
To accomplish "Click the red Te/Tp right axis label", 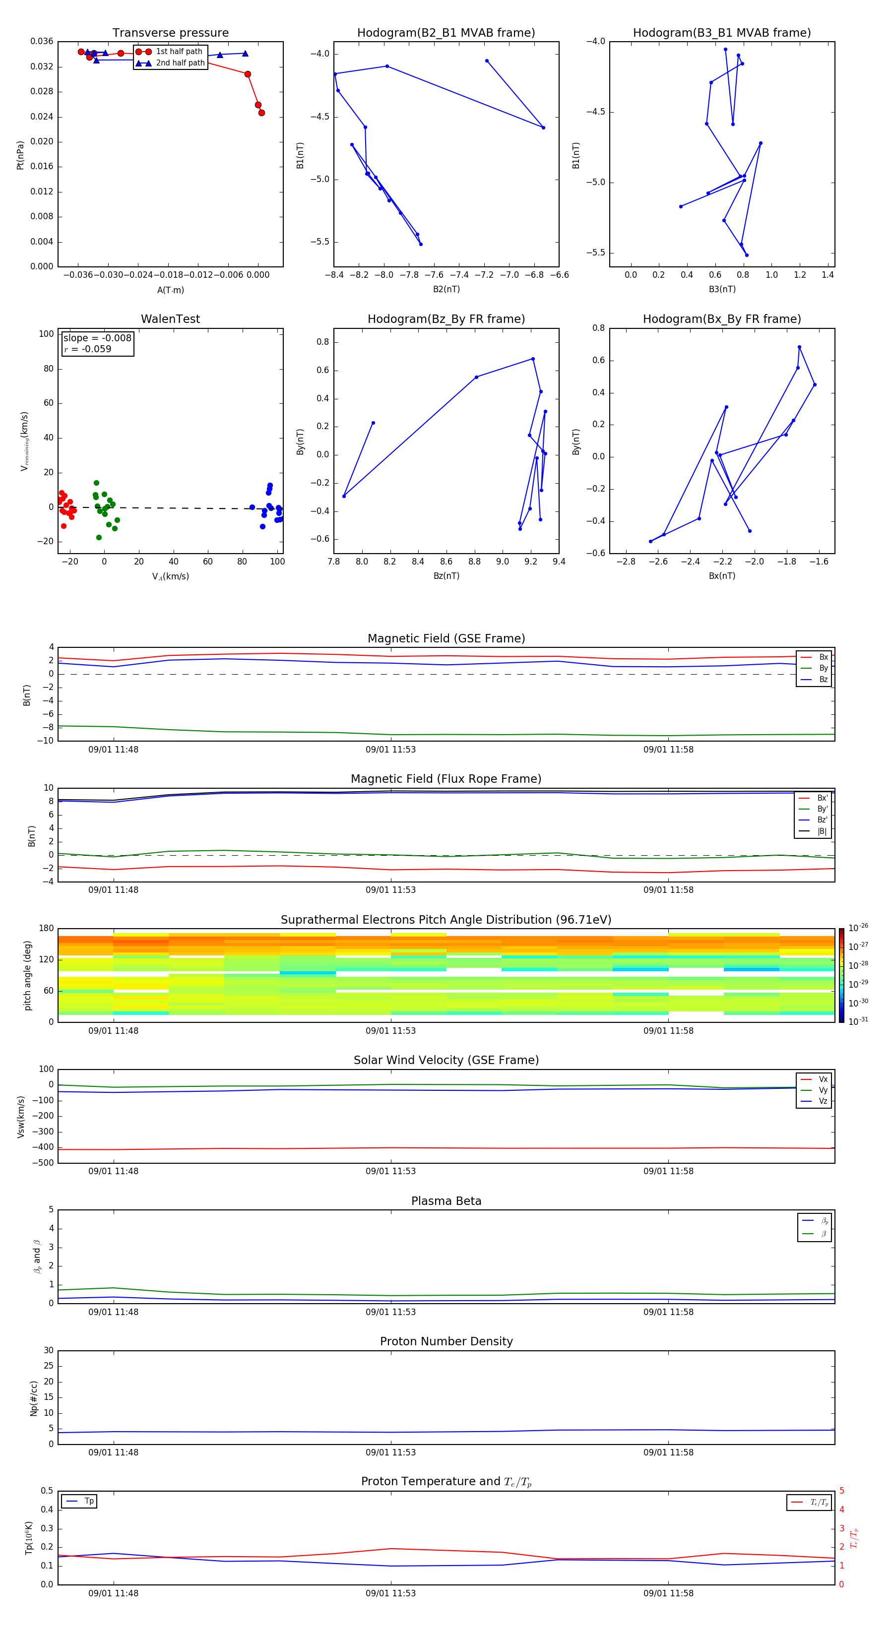I will click(x=854, y=1538).
